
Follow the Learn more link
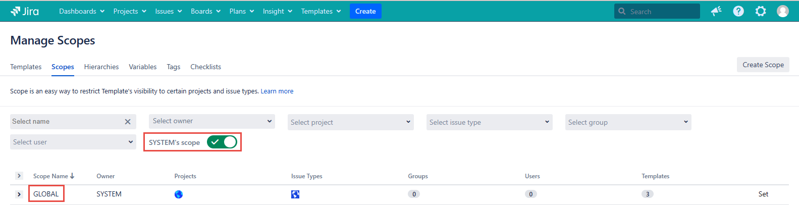[277, 91]
